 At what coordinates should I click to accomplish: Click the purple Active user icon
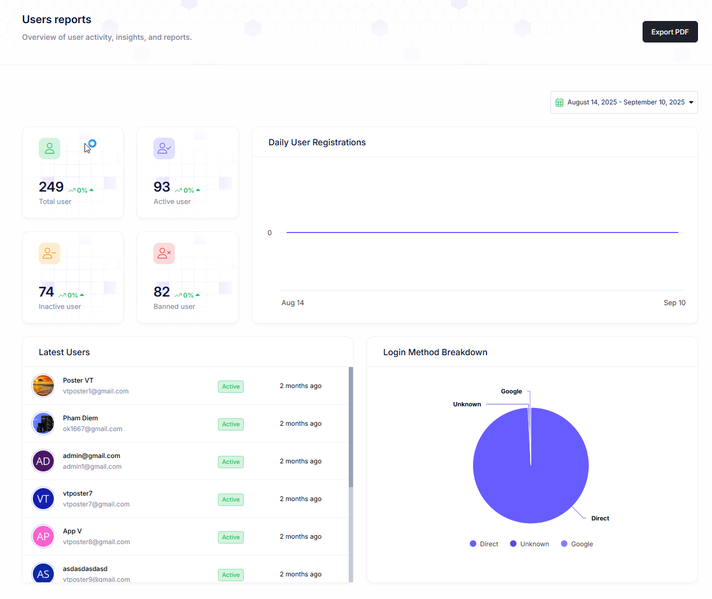(x=164, y=149)
